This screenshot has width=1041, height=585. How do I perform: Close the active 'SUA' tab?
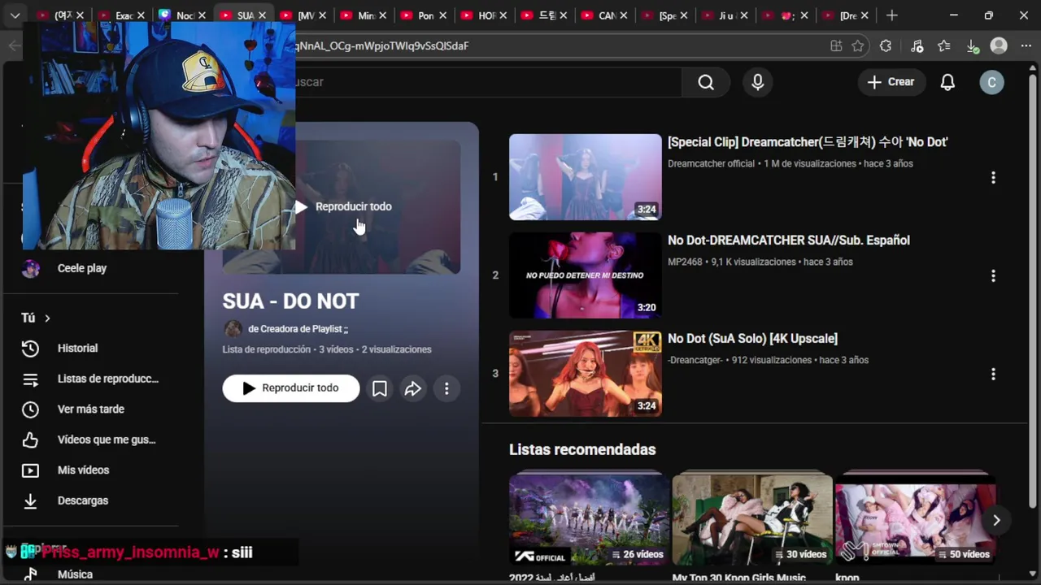[x=262, y=15]
